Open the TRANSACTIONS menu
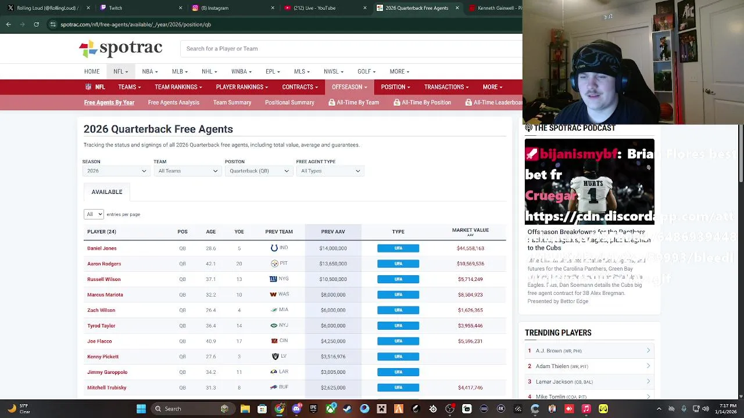Image resolution: width=744 pixels, height=418 pixels. click(446, 87)
